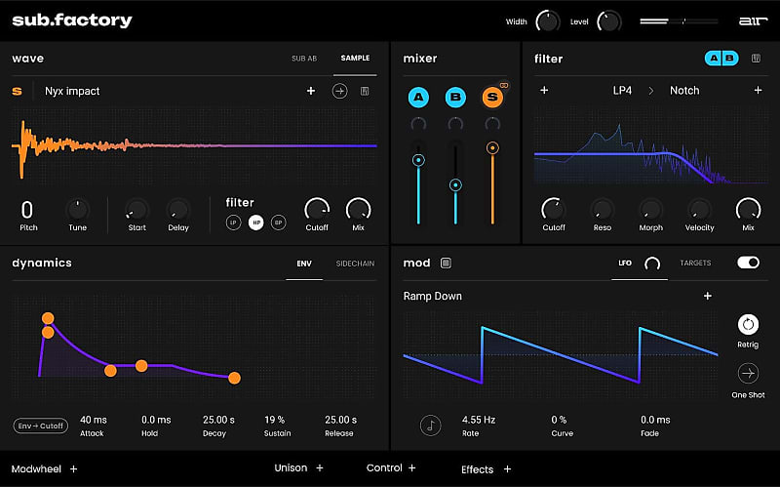
Task: Click the mixer channel B fader handle
Action: (455, 185)
